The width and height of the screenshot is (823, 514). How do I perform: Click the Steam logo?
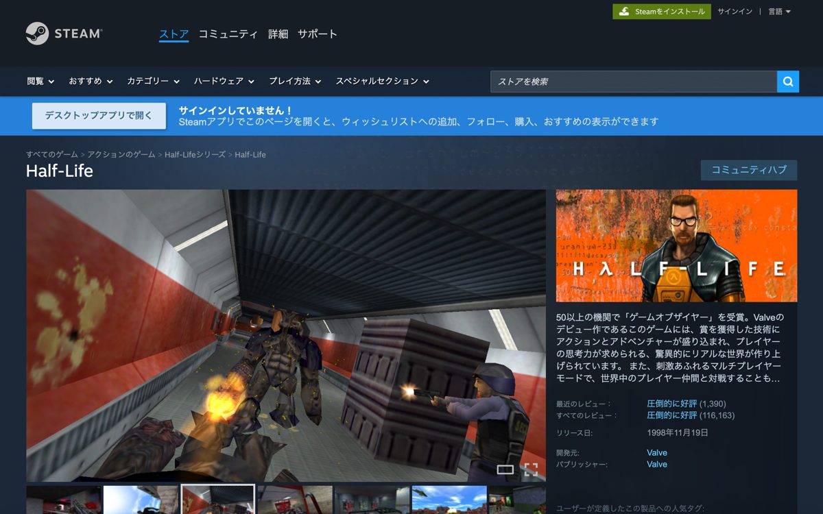click(64, 33)
